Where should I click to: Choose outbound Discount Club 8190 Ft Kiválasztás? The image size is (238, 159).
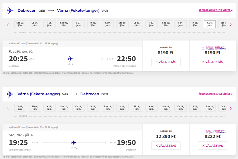coord(212,62)
